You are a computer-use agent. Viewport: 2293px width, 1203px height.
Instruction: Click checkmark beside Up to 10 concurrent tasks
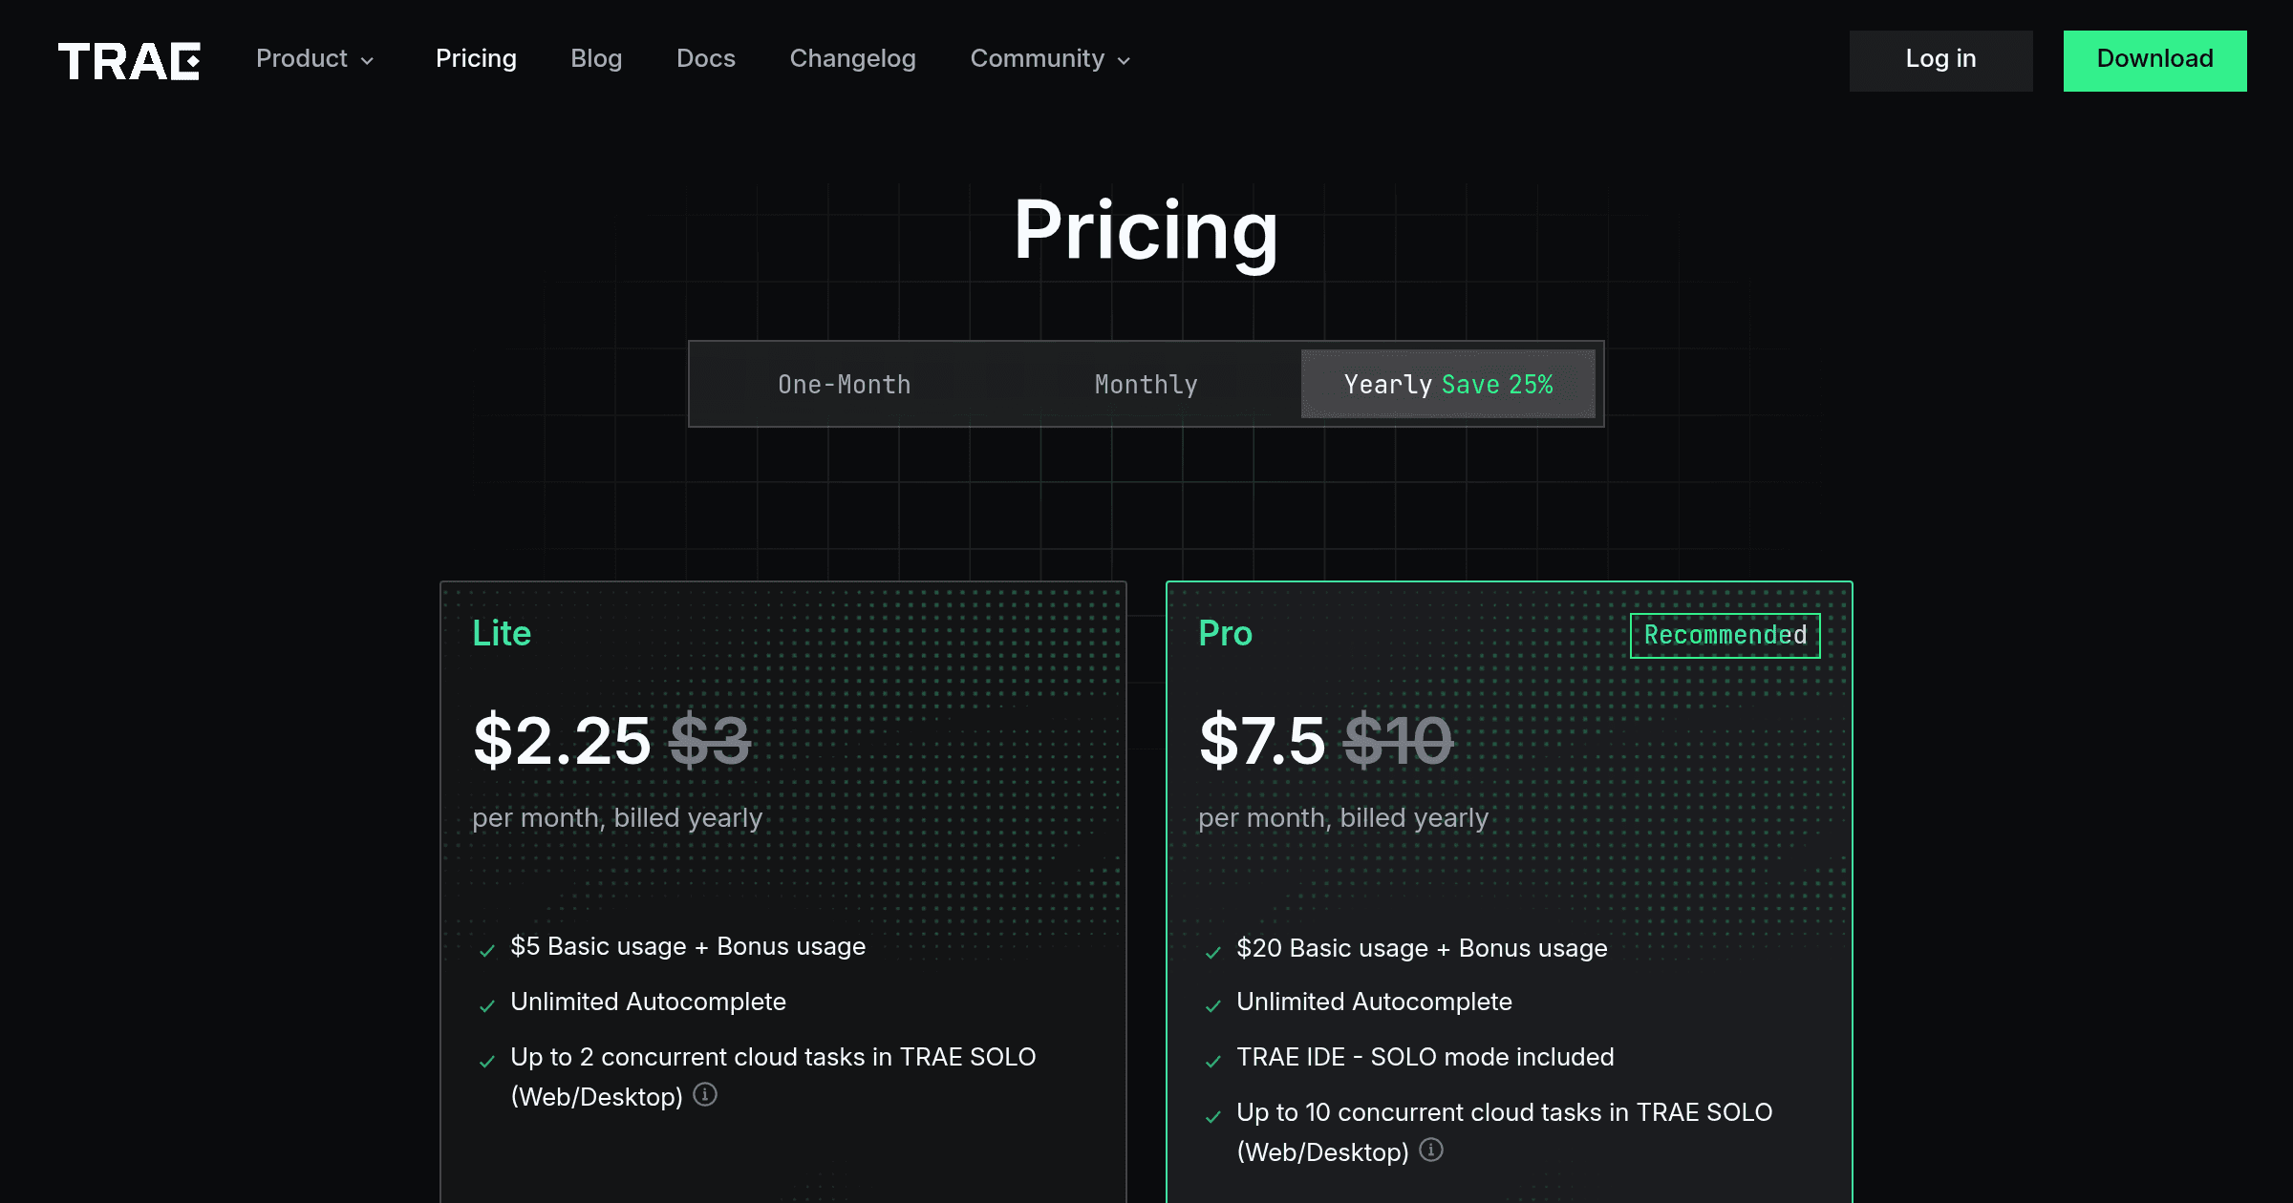click(1213, 1116)
